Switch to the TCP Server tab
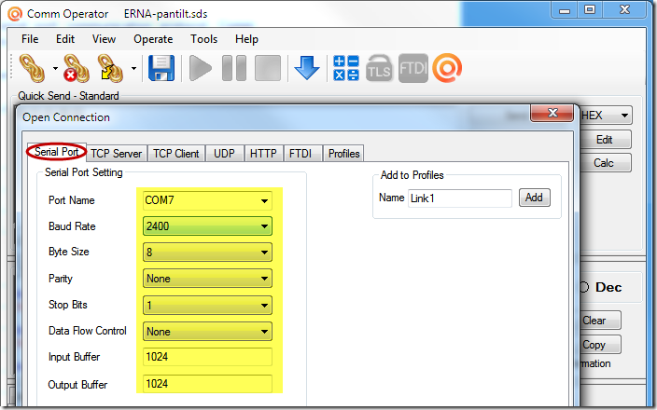Image resolution: width=657 pixels, height=410 pixels. click(x=117, y=154)
